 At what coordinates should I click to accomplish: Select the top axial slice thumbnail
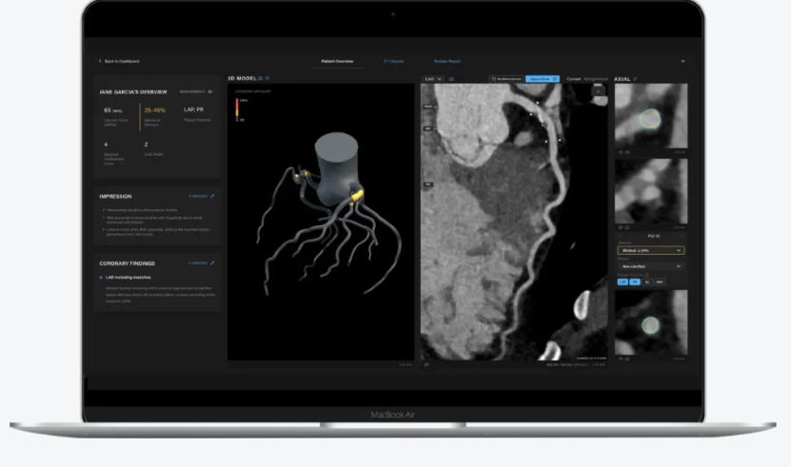coord(651,120)
